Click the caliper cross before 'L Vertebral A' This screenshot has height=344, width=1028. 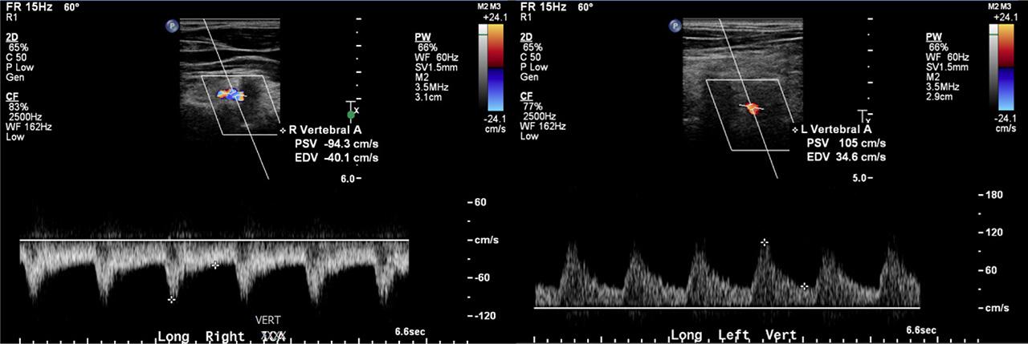coord(795,129)
